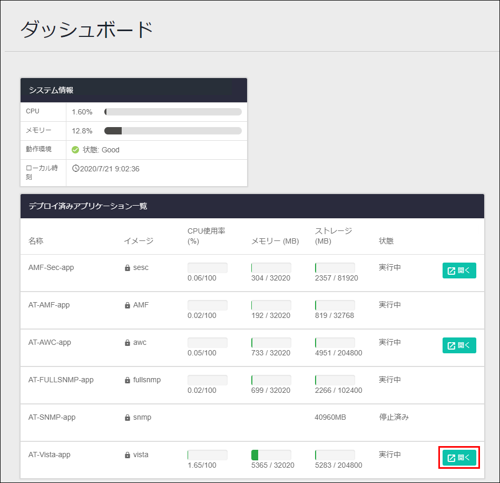Click the ダッシュボード page title

(87, 30)
